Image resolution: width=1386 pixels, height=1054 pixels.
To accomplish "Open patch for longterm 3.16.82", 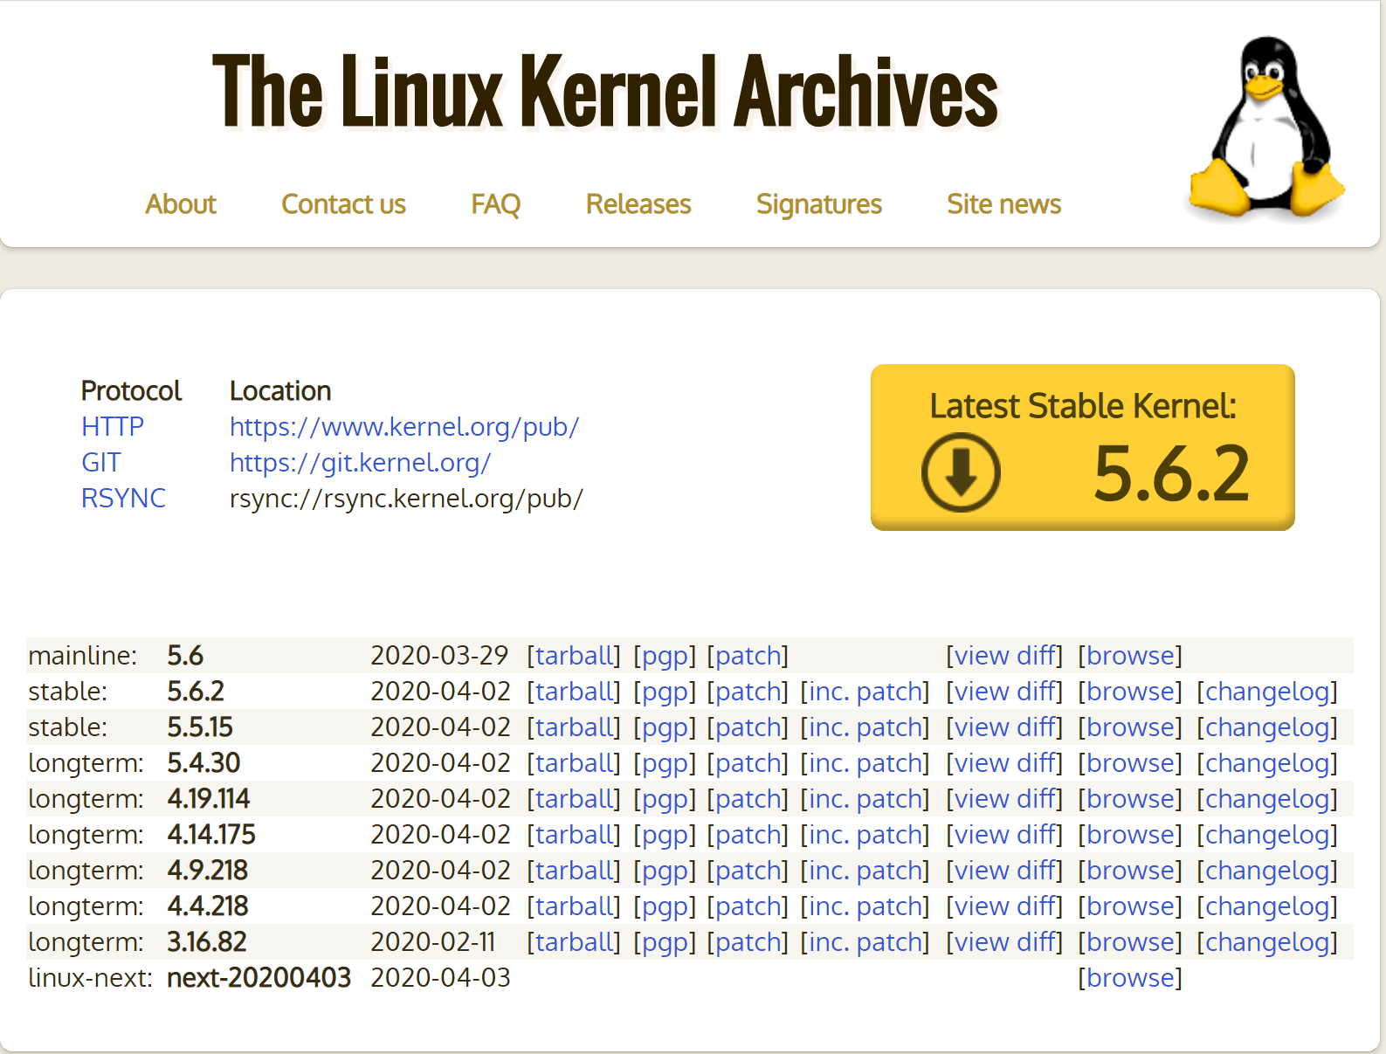I will (748, 942).
